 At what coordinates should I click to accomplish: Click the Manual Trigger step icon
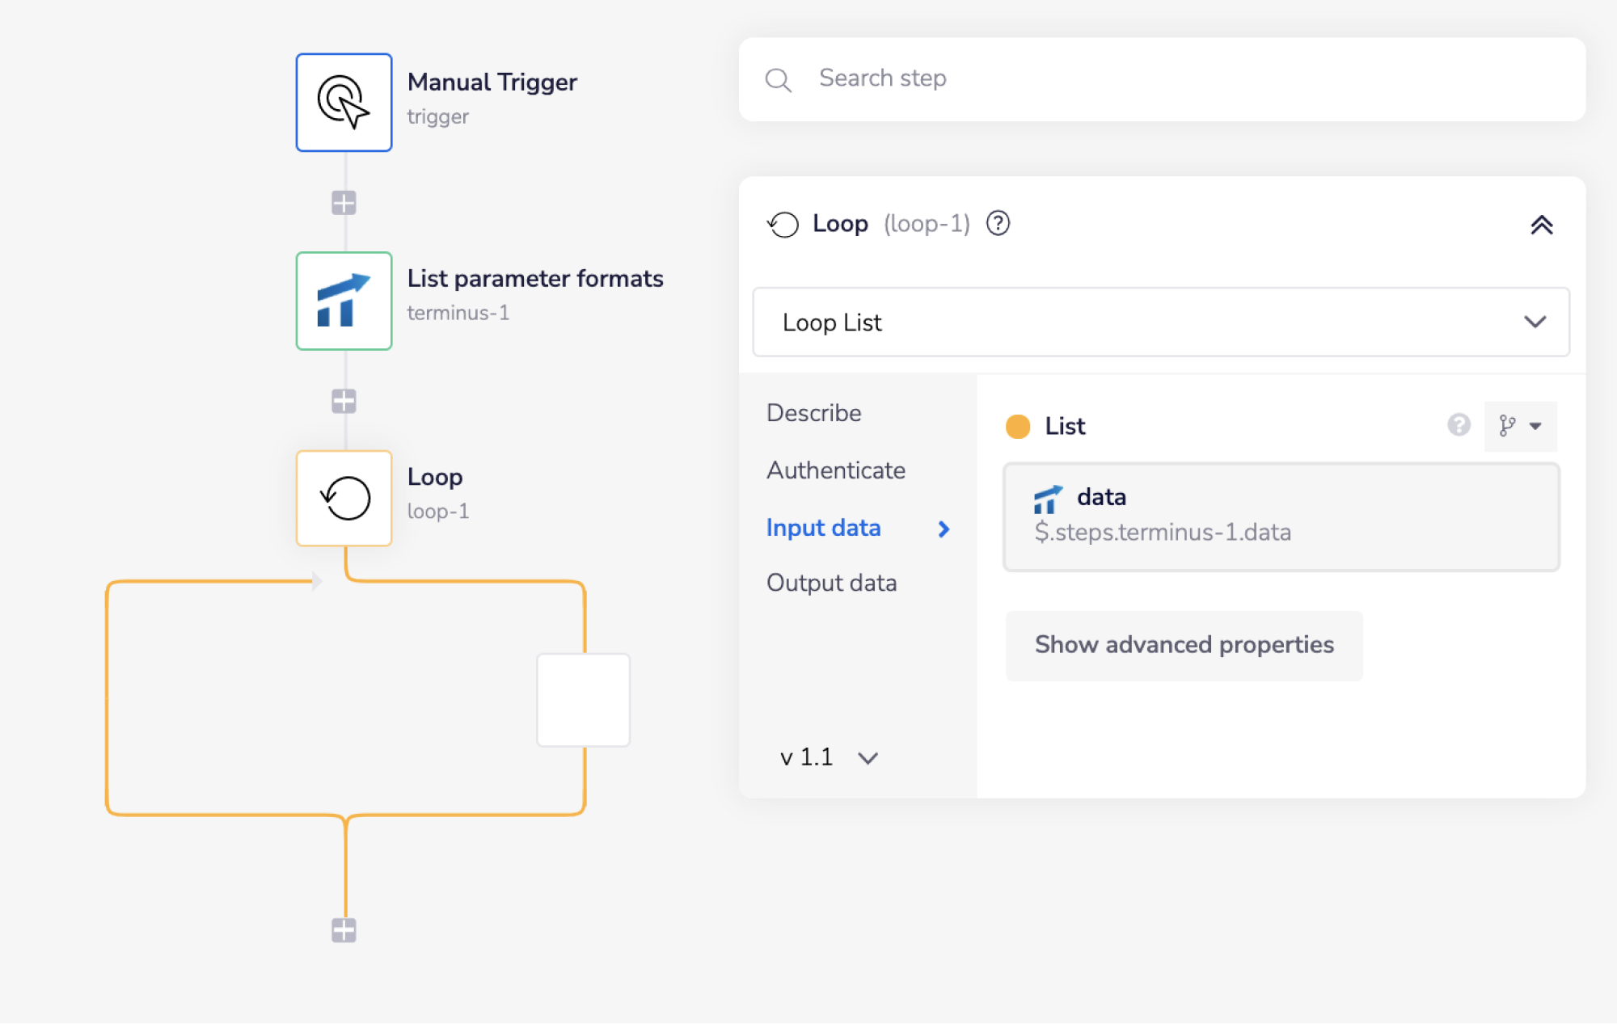pyautogui.click(x=344, y=103)
